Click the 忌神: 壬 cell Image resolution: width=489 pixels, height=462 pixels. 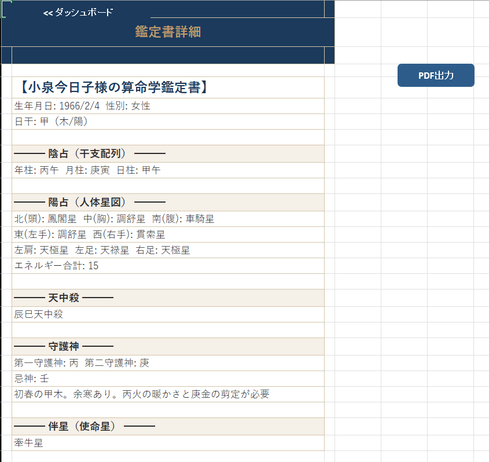(x=168, y=379)
